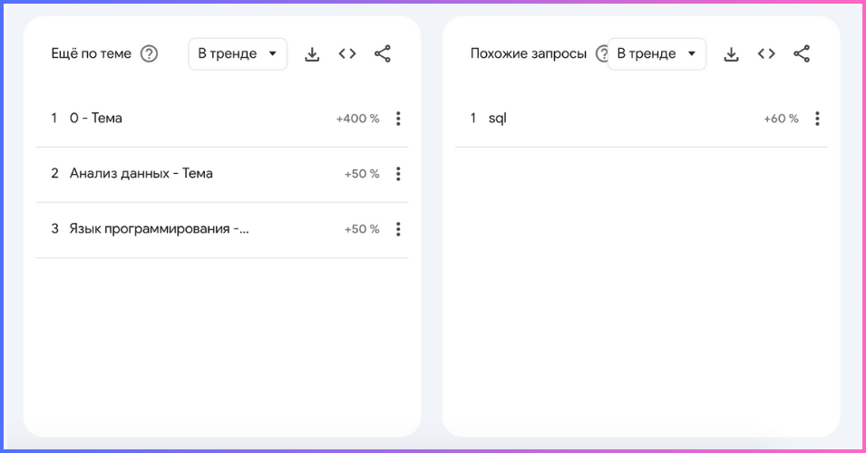Open the Язык программирования topic
Screen dimensions: 866x453
click(159, 228)
